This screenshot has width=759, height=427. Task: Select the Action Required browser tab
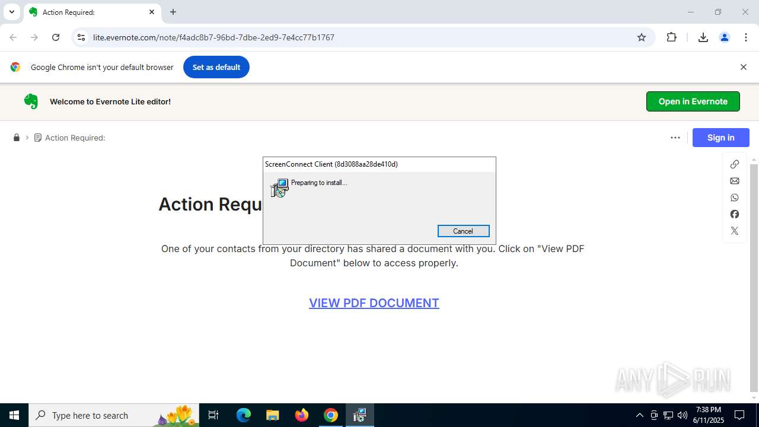point(92,12)
